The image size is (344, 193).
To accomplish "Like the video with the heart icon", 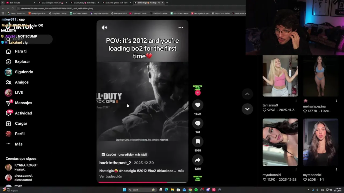I will click(198, 105).
